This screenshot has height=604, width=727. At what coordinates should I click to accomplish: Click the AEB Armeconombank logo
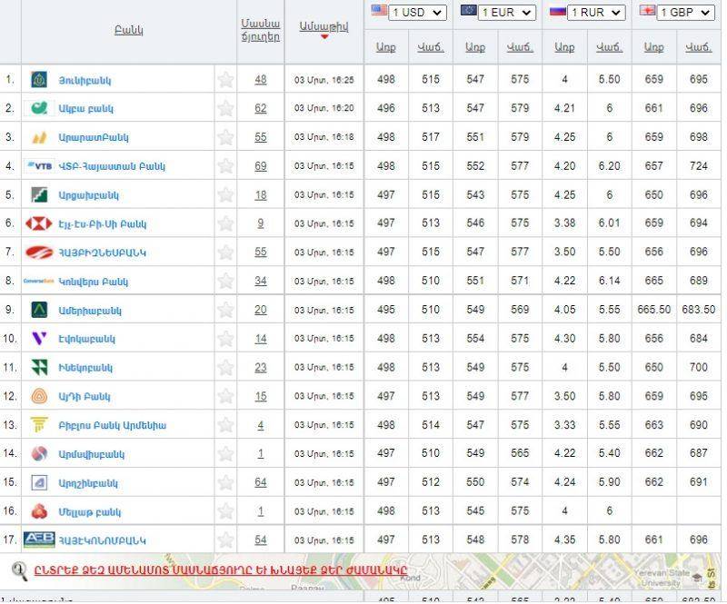tap(39, 540)
